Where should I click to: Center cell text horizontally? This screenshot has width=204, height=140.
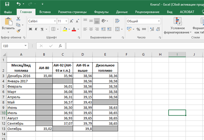(91, 29)
